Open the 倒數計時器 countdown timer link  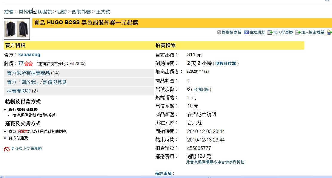[x=225, y=63]
